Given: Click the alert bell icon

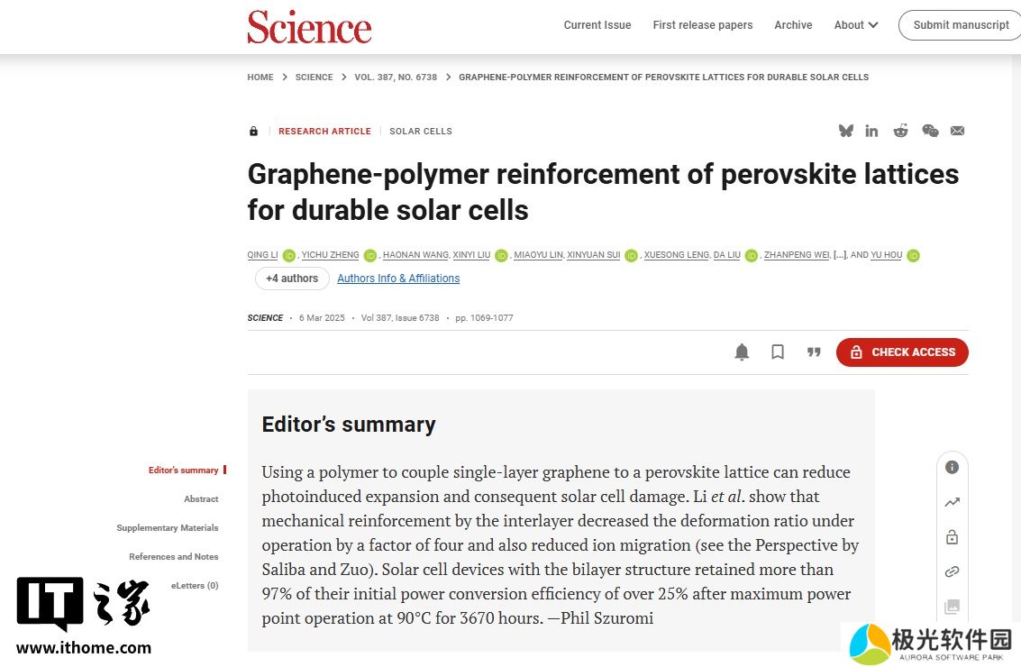Looking at the screenshot, I should (742, 352).
